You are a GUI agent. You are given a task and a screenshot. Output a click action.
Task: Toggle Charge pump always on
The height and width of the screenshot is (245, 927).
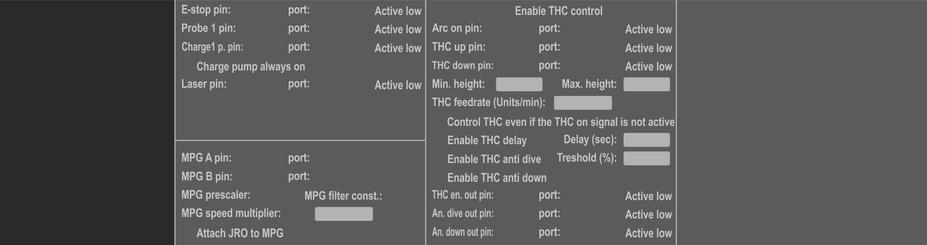tap(250, 67)
